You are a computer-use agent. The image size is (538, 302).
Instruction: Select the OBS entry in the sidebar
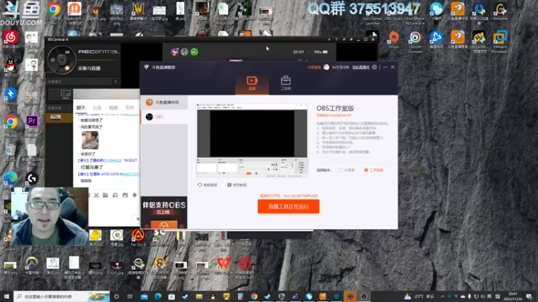164,117
